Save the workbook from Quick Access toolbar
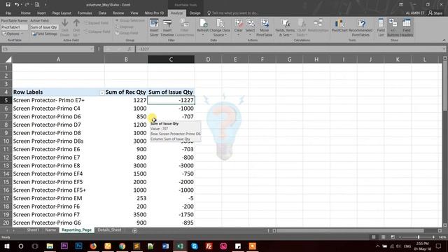The width and height of the screenshot is (448, 252). coord(8,5)
